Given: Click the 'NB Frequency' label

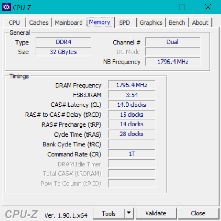Looking at the screenshot, I should [x=122, y=62].
